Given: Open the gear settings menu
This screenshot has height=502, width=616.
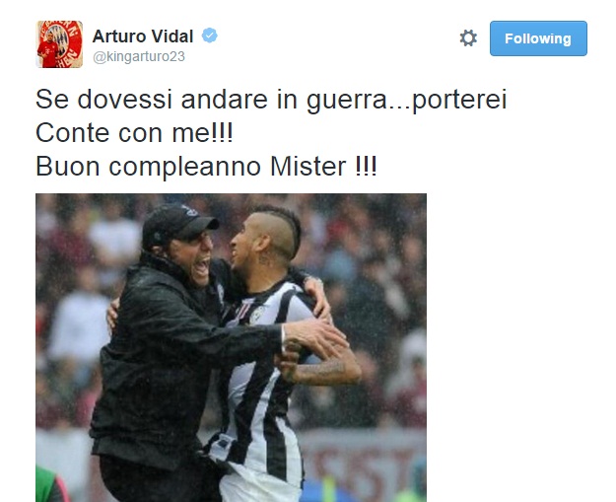Looking at the screenshot, I should 468,38.
